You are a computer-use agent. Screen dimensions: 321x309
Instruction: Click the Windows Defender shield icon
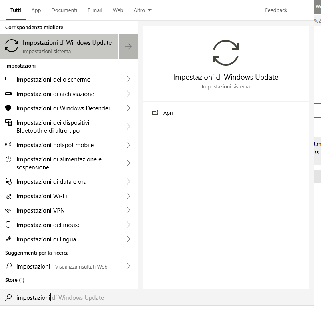8,108
